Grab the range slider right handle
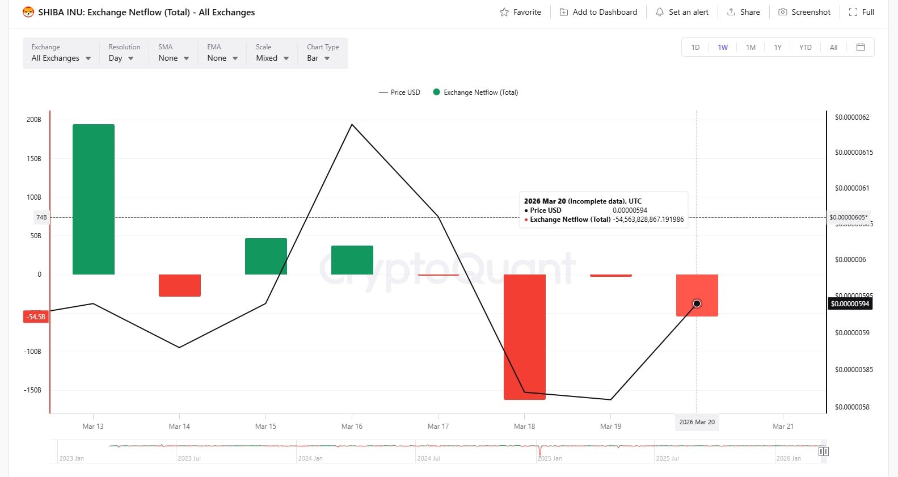Viewport: 898px width, 477px height. click(x=824, y=451)
